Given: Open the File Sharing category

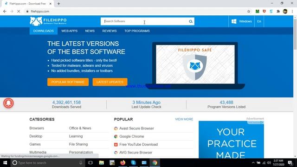Looking at the screenshot, I should click(x=78, y=144).
